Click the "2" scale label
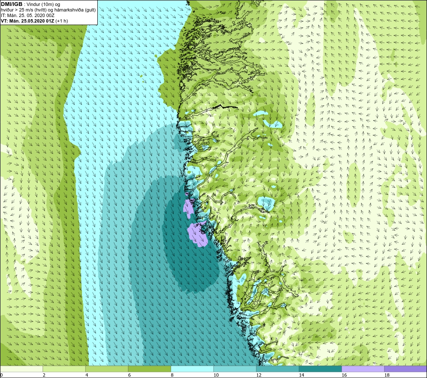 [x=44, y=375]
